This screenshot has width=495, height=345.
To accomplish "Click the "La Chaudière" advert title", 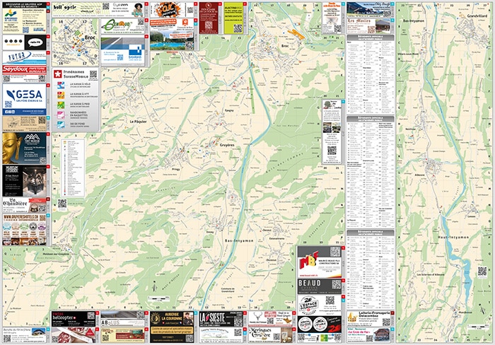I will [x=13, y=201].
